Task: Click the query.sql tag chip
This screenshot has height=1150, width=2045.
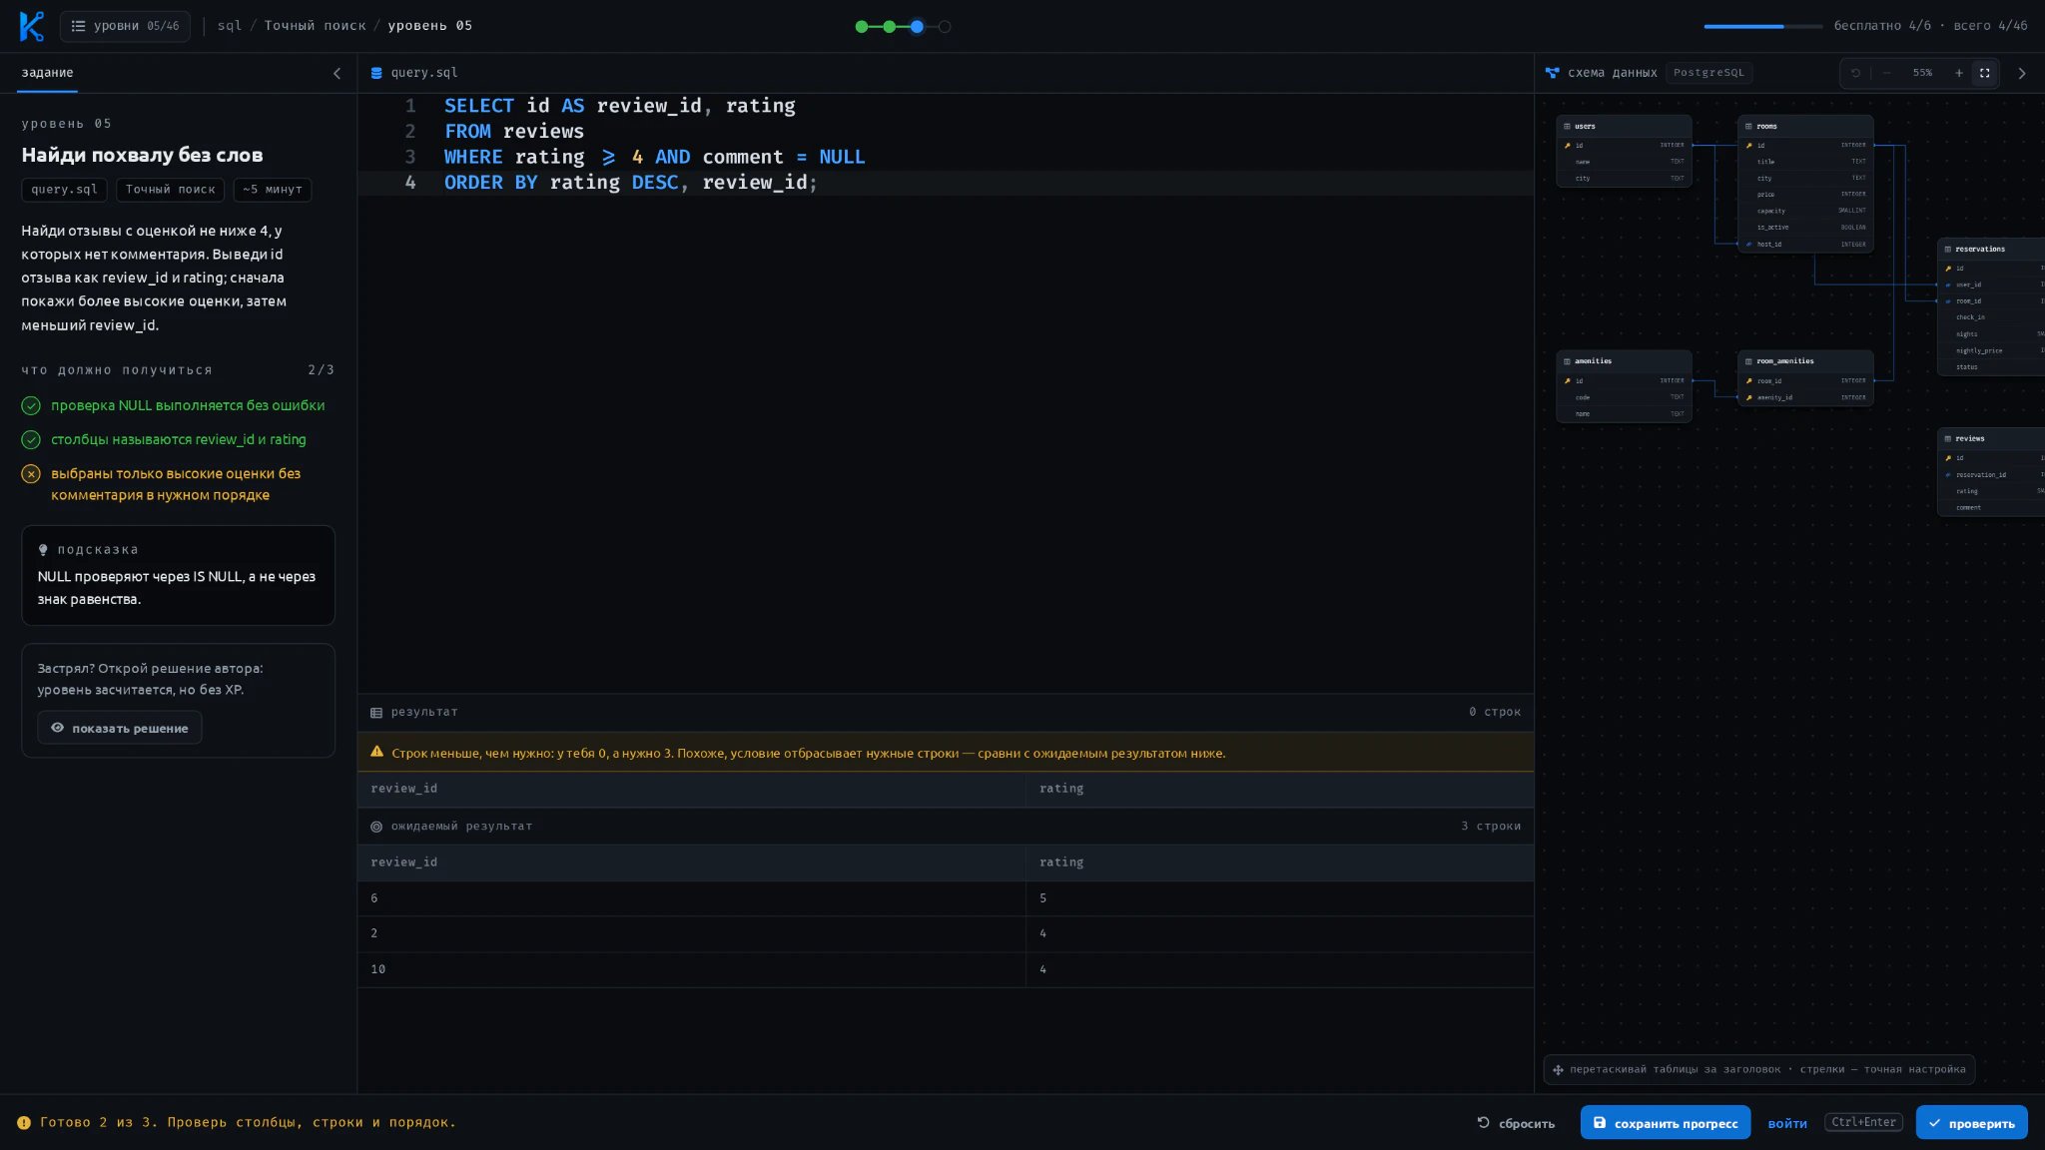Action: pos(64,190)
